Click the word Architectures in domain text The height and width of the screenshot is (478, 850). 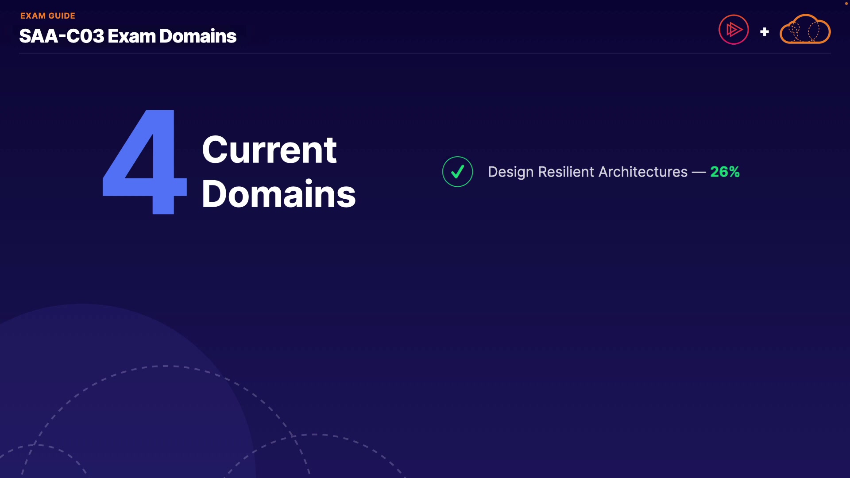643,172
